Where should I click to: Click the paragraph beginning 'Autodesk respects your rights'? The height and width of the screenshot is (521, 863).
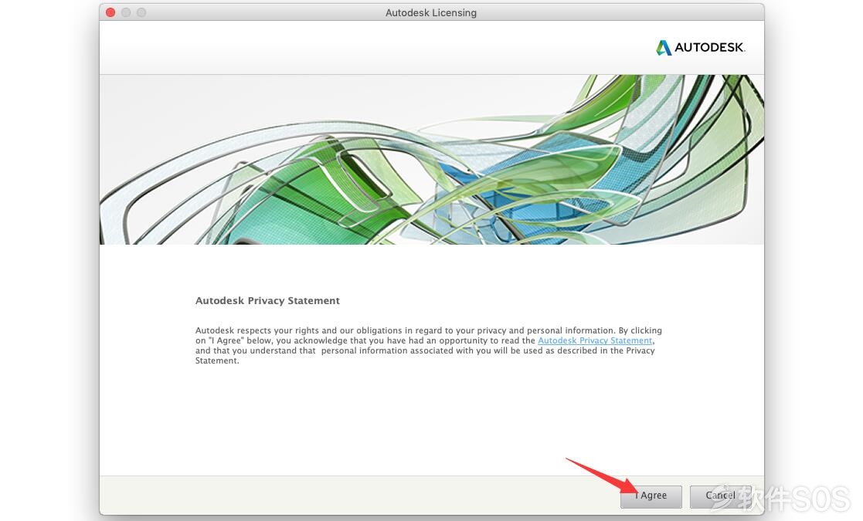point(428,346)
